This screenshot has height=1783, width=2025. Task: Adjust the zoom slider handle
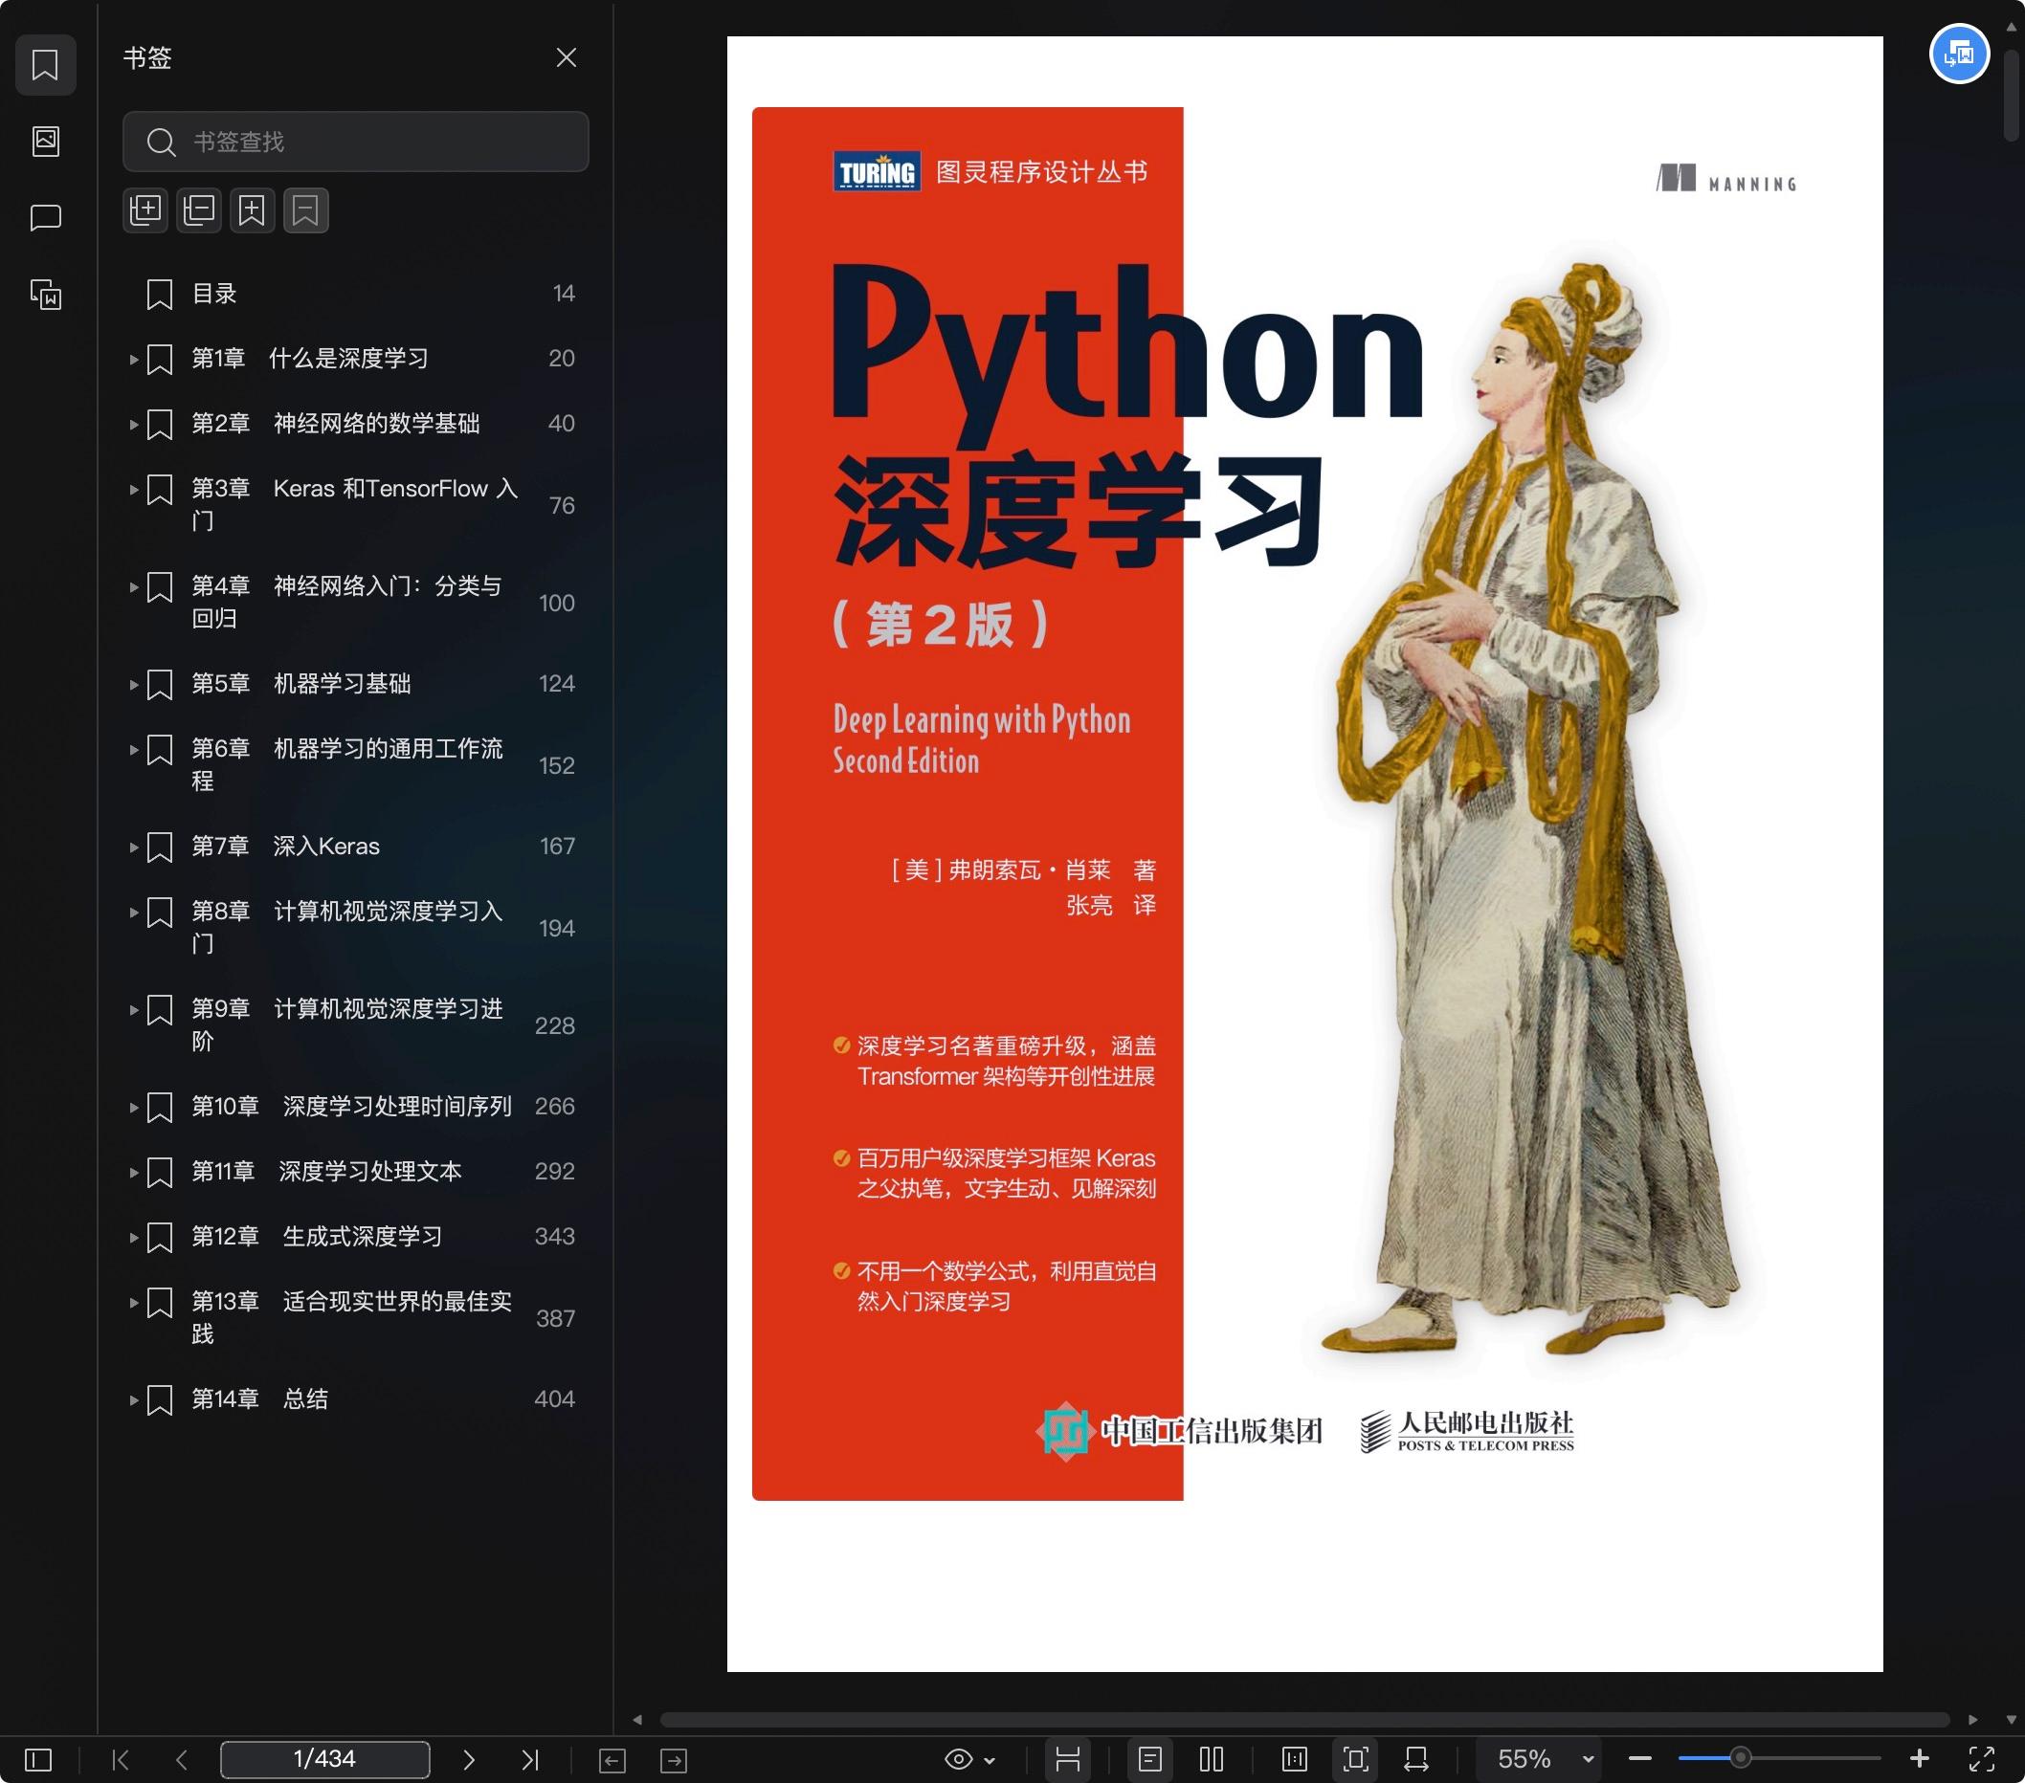tap(1741, 1759)
